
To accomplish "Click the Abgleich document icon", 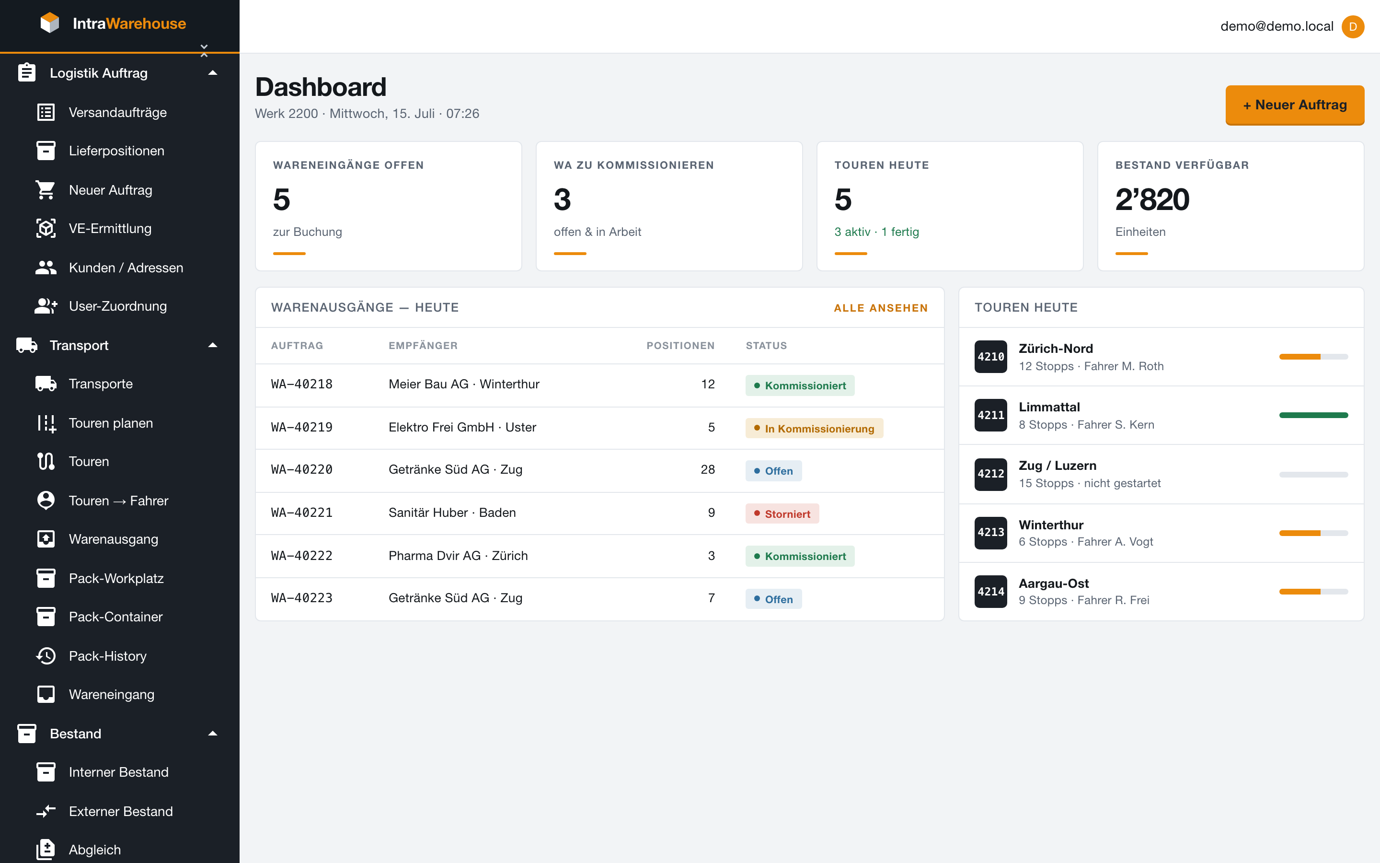I will click(46, 849).
